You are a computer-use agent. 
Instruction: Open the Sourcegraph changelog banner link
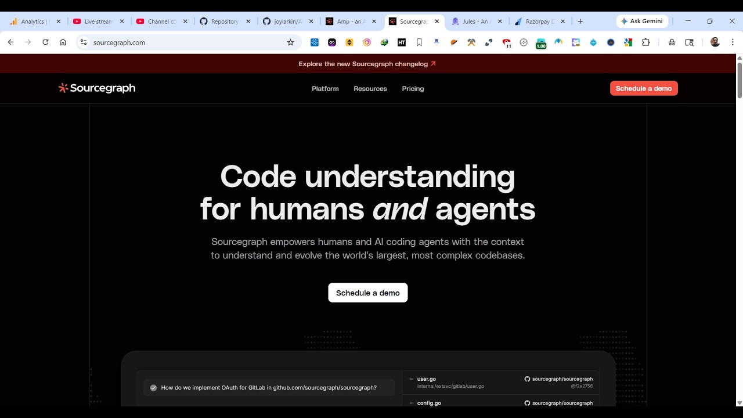pos(367,64)
